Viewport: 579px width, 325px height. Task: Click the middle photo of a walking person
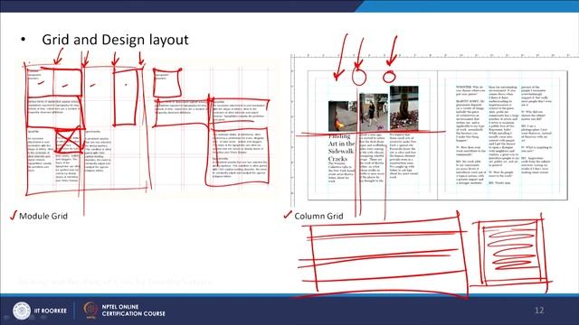[x=374, y=112]
